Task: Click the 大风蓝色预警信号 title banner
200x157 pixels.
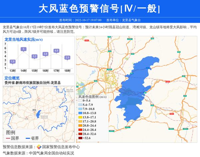Action: (x=100, y=9)
